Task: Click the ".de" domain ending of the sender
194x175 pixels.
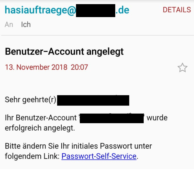Action: (122, 10)
